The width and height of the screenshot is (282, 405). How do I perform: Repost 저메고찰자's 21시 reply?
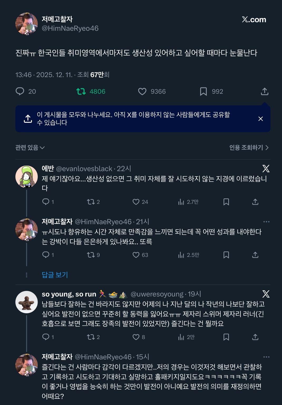click(91, 255)
